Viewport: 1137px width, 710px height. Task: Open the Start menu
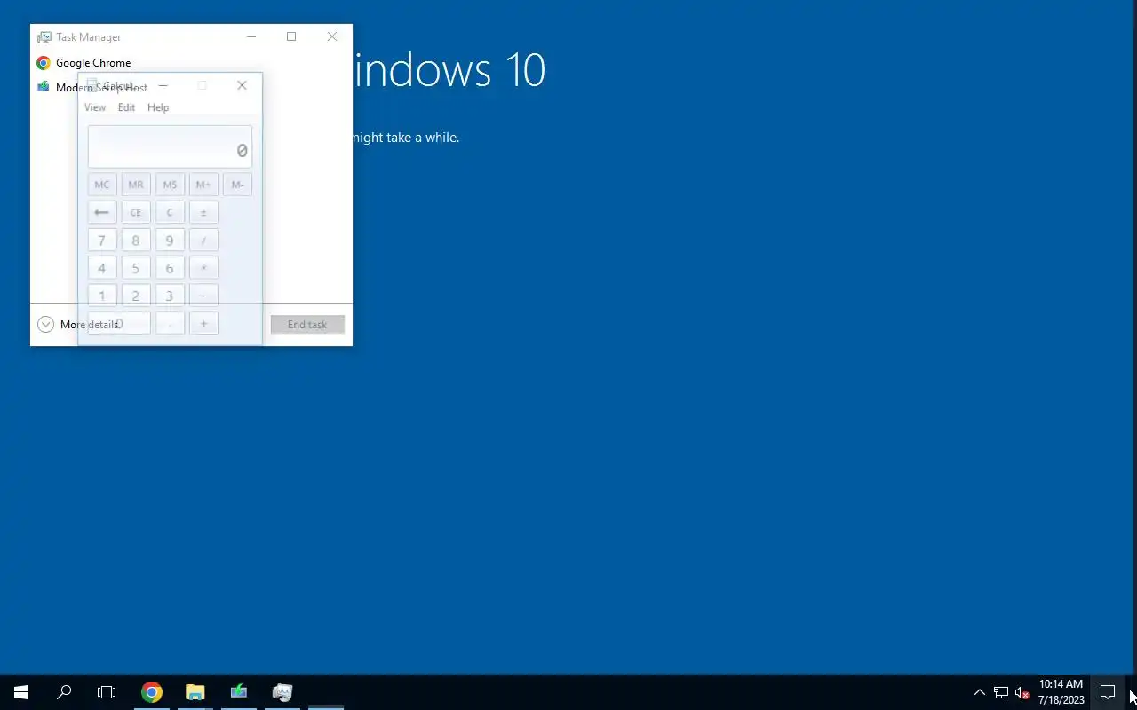point(21,692)
